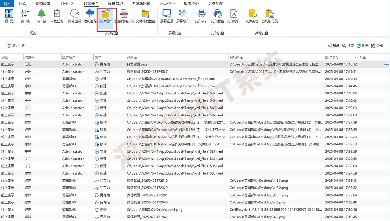Select row with 微信截图_20250408171941
390x221 pixels.
coord(195,217)
